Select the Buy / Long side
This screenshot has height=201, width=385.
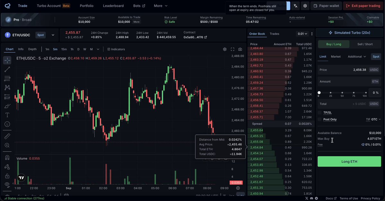pyautogui.click(x=334, y=44)
